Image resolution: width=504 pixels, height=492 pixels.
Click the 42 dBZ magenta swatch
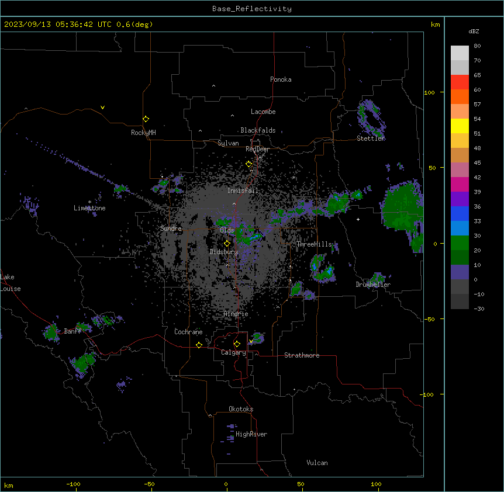coord(460,184)
